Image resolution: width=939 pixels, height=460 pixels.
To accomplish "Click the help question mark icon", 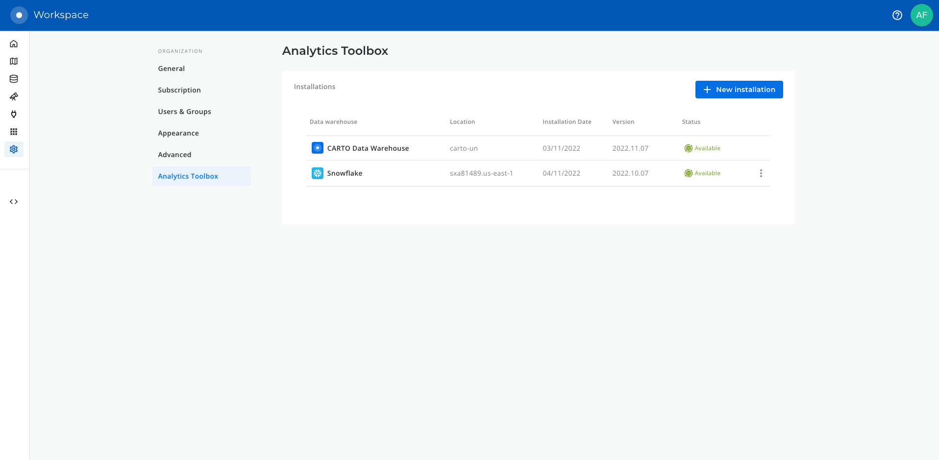I will (897, 15).
